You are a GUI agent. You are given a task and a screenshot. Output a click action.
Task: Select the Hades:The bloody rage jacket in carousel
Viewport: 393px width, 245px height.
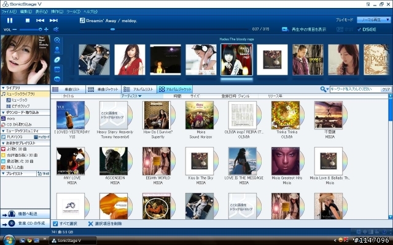click(x=236, y=60)
